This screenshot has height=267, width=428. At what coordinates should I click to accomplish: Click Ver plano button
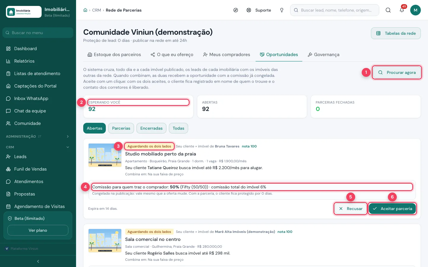(x=38, y=230)
